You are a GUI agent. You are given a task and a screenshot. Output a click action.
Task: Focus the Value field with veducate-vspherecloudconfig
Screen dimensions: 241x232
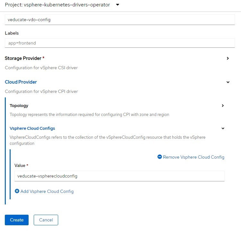click(120, 176)
